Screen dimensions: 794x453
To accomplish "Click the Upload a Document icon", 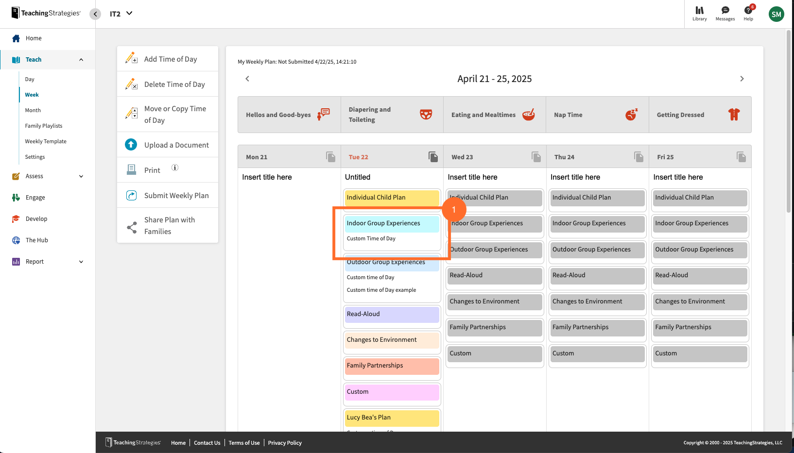I will point(131,144).
